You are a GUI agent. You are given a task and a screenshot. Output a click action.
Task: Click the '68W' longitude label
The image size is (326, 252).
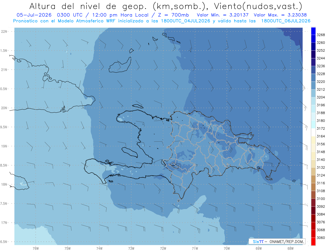click(x=290, y=248)
